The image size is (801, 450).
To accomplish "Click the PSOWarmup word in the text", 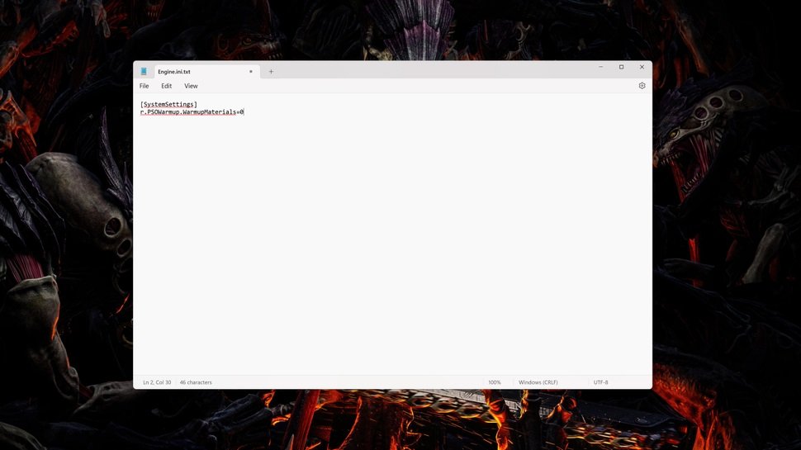I will [164, 111].
